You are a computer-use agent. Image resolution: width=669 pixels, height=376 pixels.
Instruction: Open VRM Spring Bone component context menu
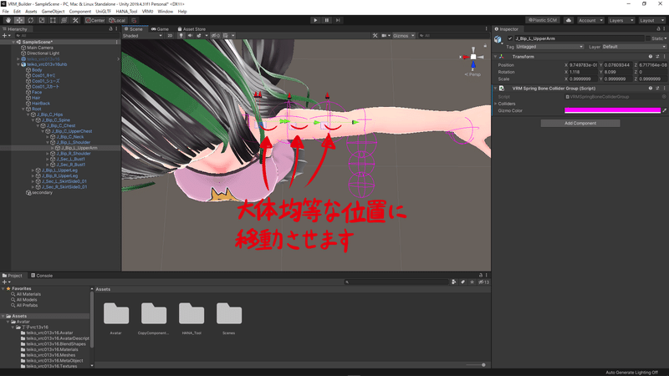(664, 89)
